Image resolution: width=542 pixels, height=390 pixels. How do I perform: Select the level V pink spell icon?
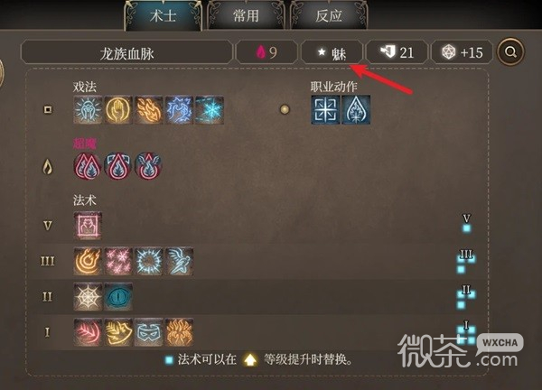[88, 226]
